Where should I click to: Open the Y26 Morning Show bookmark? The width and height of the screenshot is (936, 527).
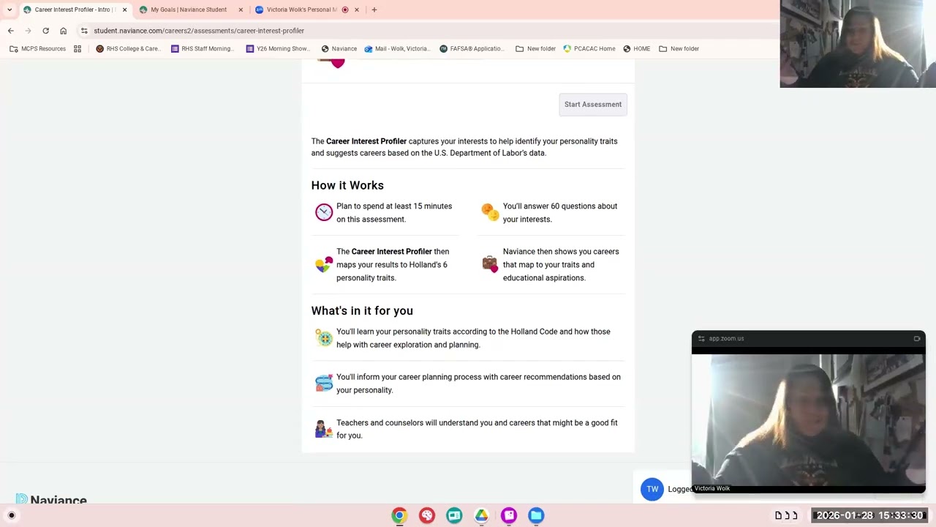[x=278, y=48]
